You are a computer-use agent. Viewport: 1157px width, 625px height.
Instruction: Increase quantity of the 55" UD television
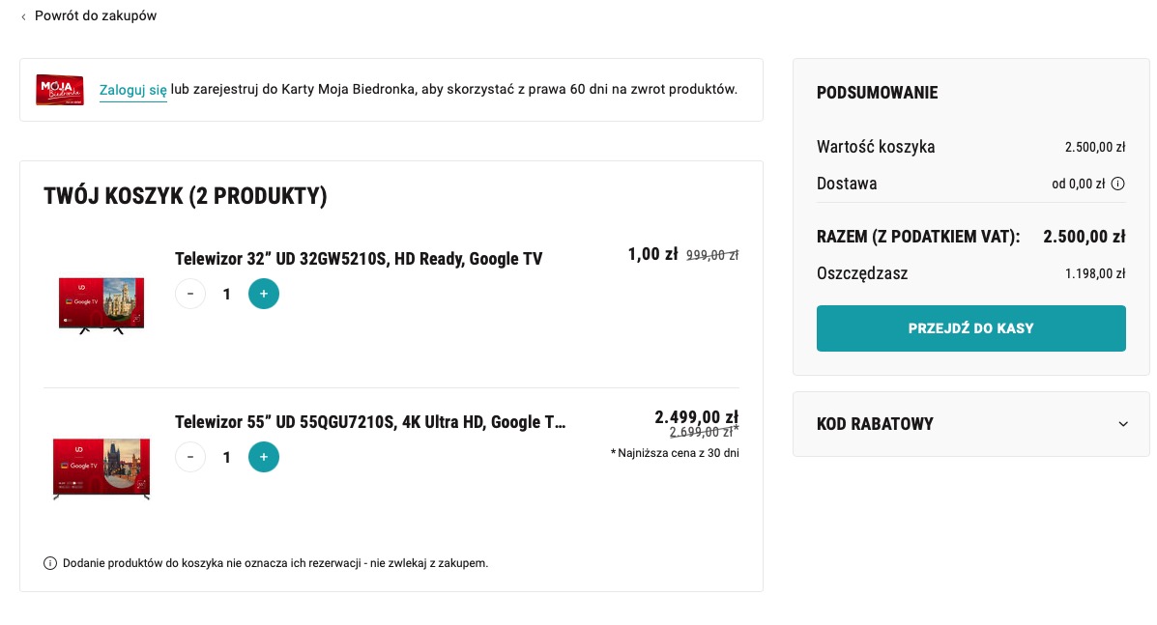[264, 457]
